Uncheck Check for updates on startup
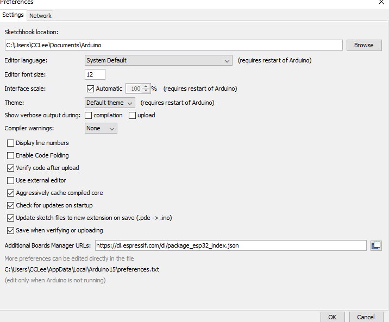This screenshot has width=389, height=322. coord(11,206)
